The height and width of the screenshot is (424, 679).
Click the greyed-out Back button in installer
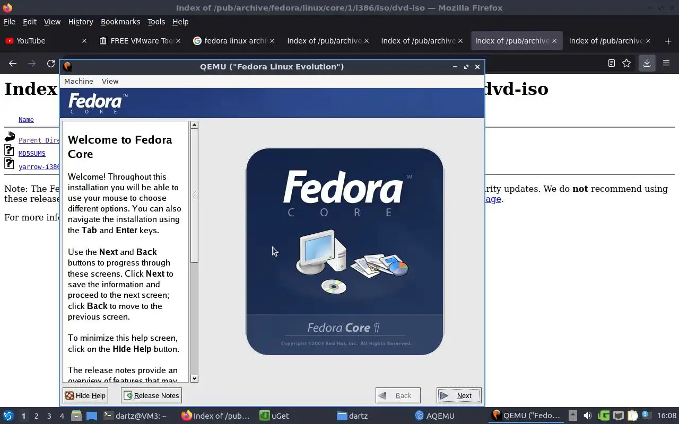[398, 395]
